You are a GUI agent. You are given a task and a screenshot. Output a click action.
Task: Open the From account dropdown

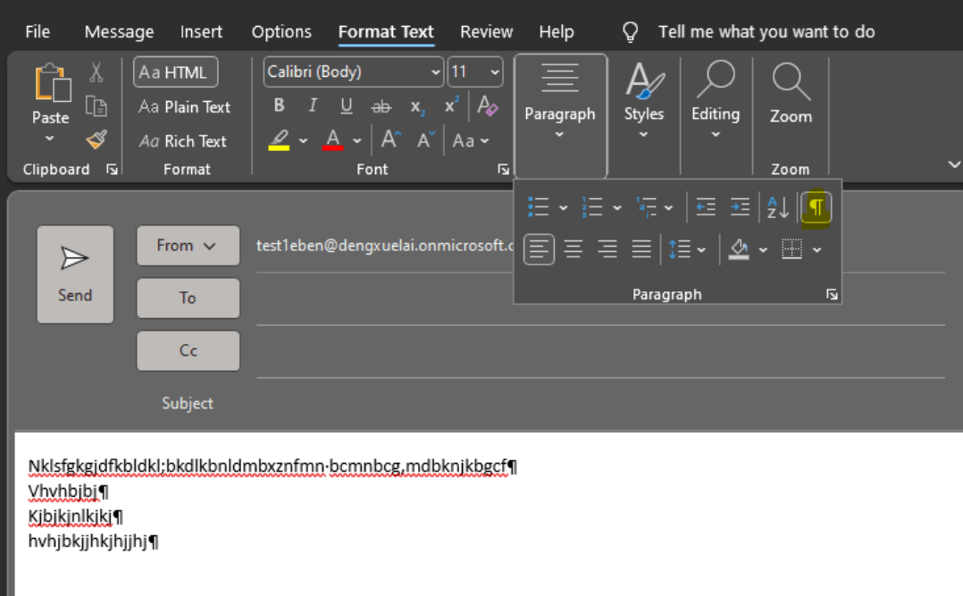[188, 245]
